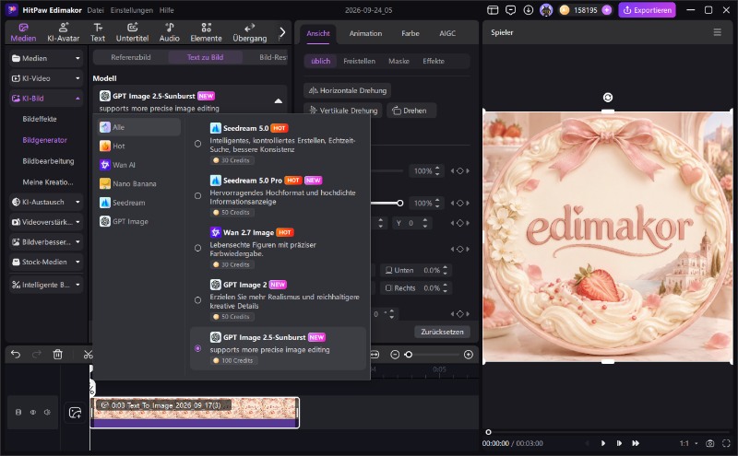
Task: Open the Datei menu
Action: point(95,10)
